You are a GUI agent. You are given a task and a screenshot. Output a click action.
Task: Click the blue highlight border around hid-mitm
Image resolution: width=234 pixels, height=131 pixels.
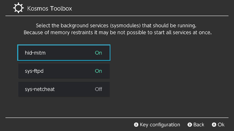pyautogui.click(x=64, y=45)
